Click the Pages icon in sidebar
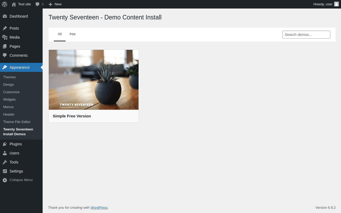Image resolution: width=341 pixels, height=213 pixels. click(5, 46)
